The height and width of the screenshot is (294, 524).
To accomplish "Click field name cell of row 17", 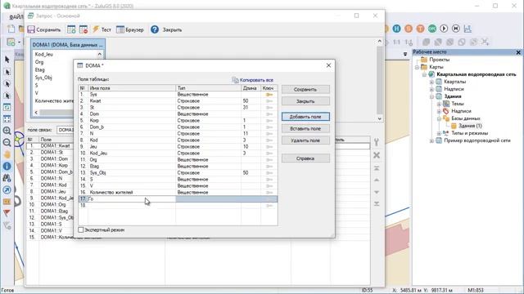I will pos(132,199).
